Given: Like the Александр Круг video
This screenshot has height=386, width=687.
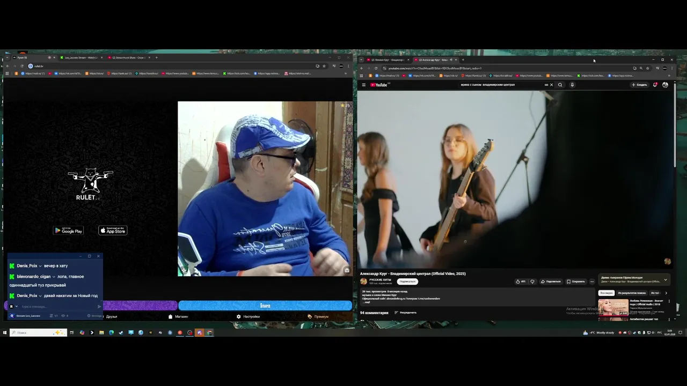Looking at the screenshot, I should click(x=521, y=281).
